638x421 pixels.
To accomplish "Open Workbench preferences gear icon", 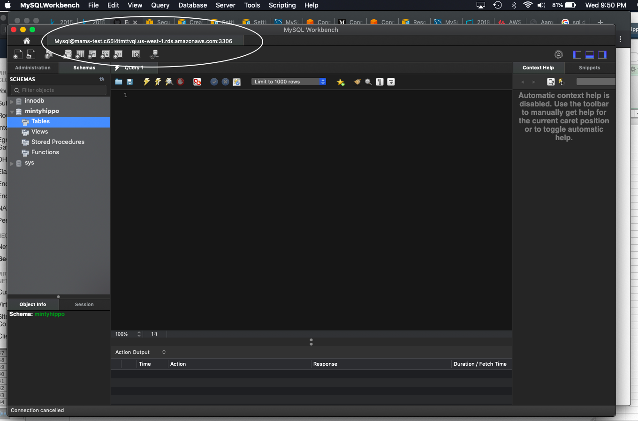I will 559,54.
